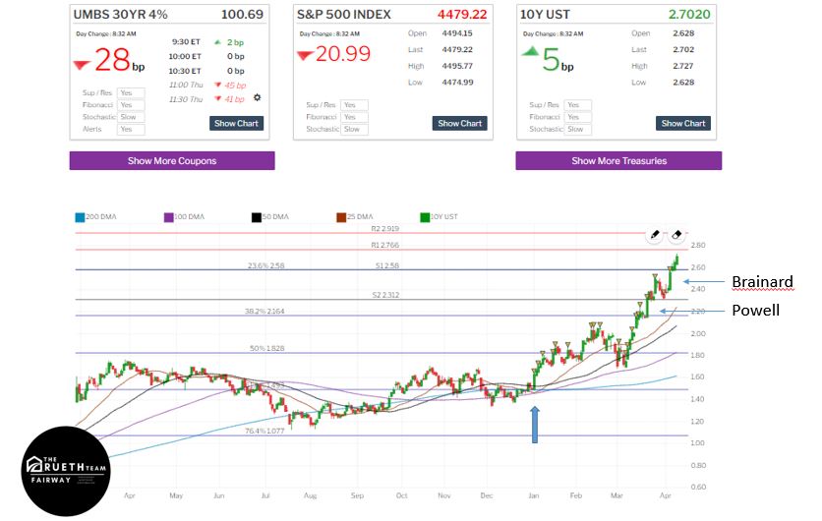
Task: Open Stochastic dropdown in 10Y UST card
Action: (x=578, y=129)
